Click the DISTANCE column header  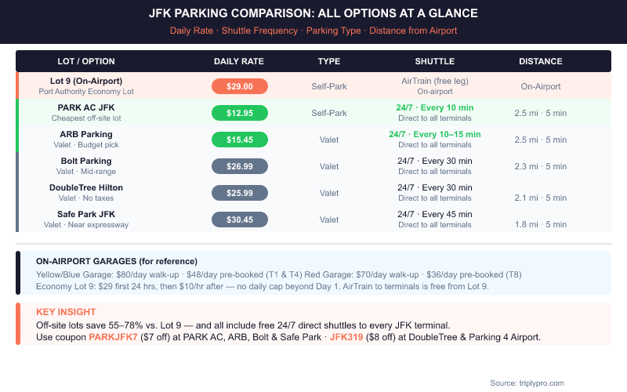(x=540, y=61)
